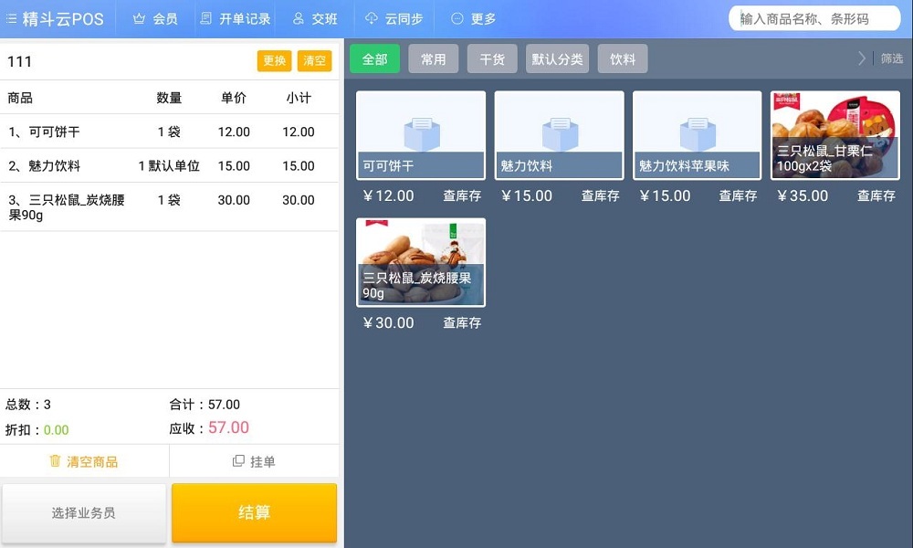Click the copy icon beside 挂单
This screenshot has width=913, height=548.
[x=238, y=460]
